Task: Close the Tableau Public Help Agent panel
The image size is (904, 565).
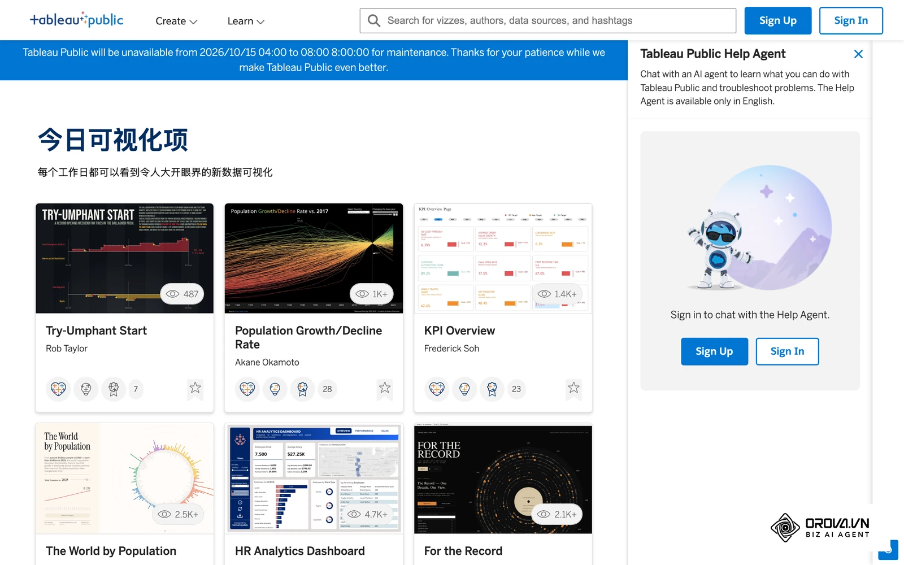Action: coord(858,54)
